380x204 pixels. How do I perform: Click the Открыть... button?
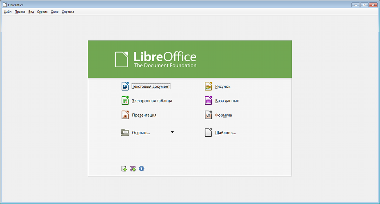point(136,133)
